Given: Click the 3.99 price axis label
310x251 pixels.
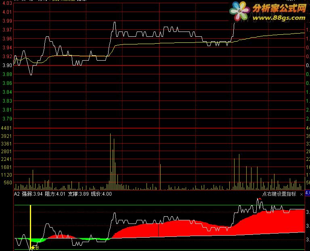Looking at the screenshot, I should pyautogui.click(x=7, y=21).
